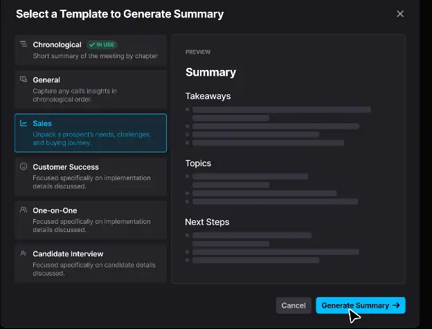Click the Customer Success smiley icon
The height and width of the screenshot is (329, 432).
(24, 166)
